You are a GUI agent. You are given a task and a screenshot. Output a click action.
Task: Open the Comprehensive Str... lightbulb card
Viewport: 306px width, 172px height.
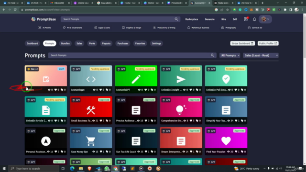(181, 110)
